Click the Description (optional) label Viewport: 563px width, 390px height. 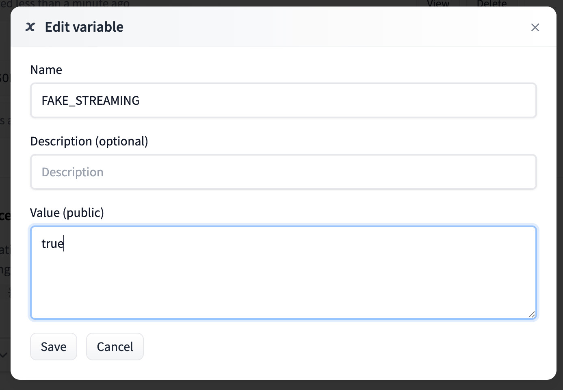pos(89,141)
